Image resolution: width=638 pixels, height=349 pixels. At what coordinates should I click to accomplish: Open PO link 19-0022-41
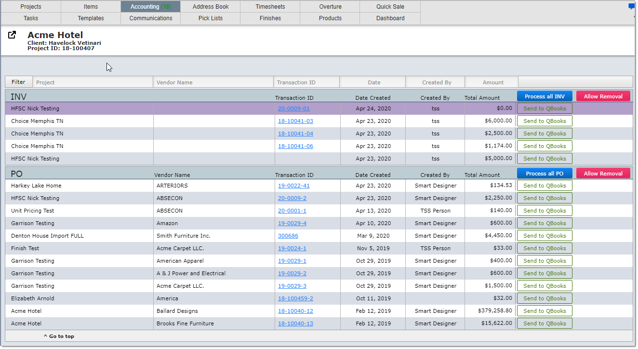[x=293, y=186]
